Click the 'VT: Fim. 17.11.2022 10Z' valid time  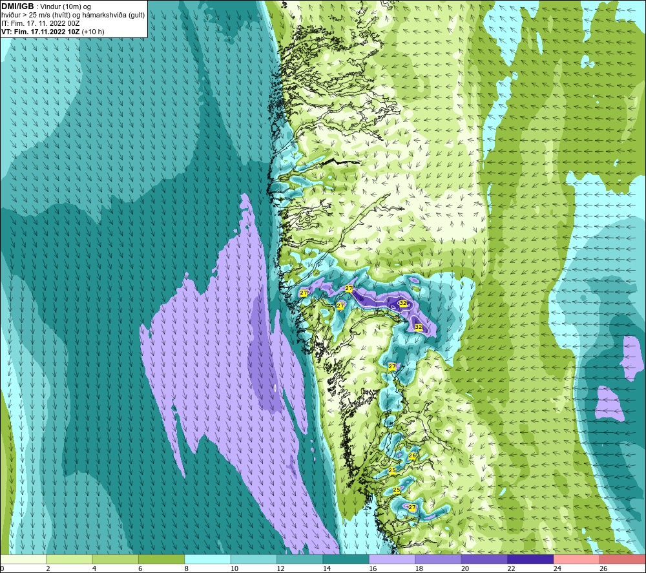[40, 32]
